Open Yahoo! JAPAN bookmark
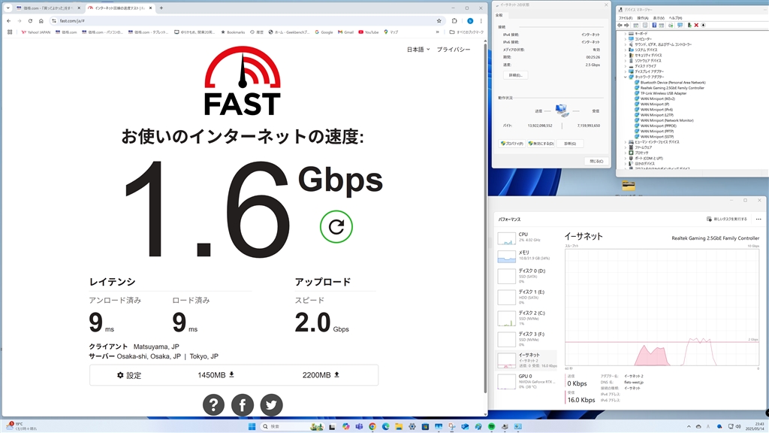769x433 pixels. (36, 32)
